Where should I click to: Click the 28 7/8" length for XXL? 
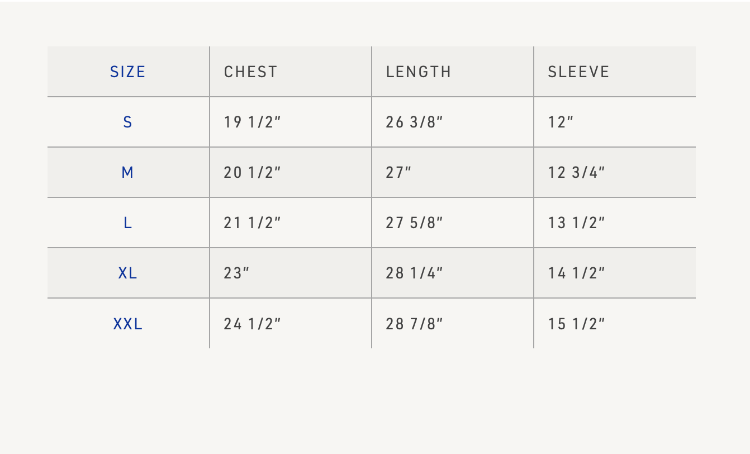point(414,324)
